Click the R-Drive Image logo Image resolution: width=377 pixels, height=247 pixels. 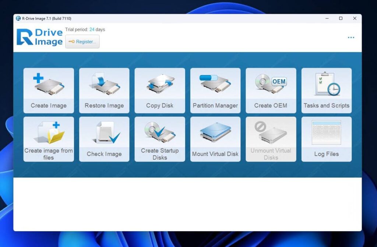[39, 37]
